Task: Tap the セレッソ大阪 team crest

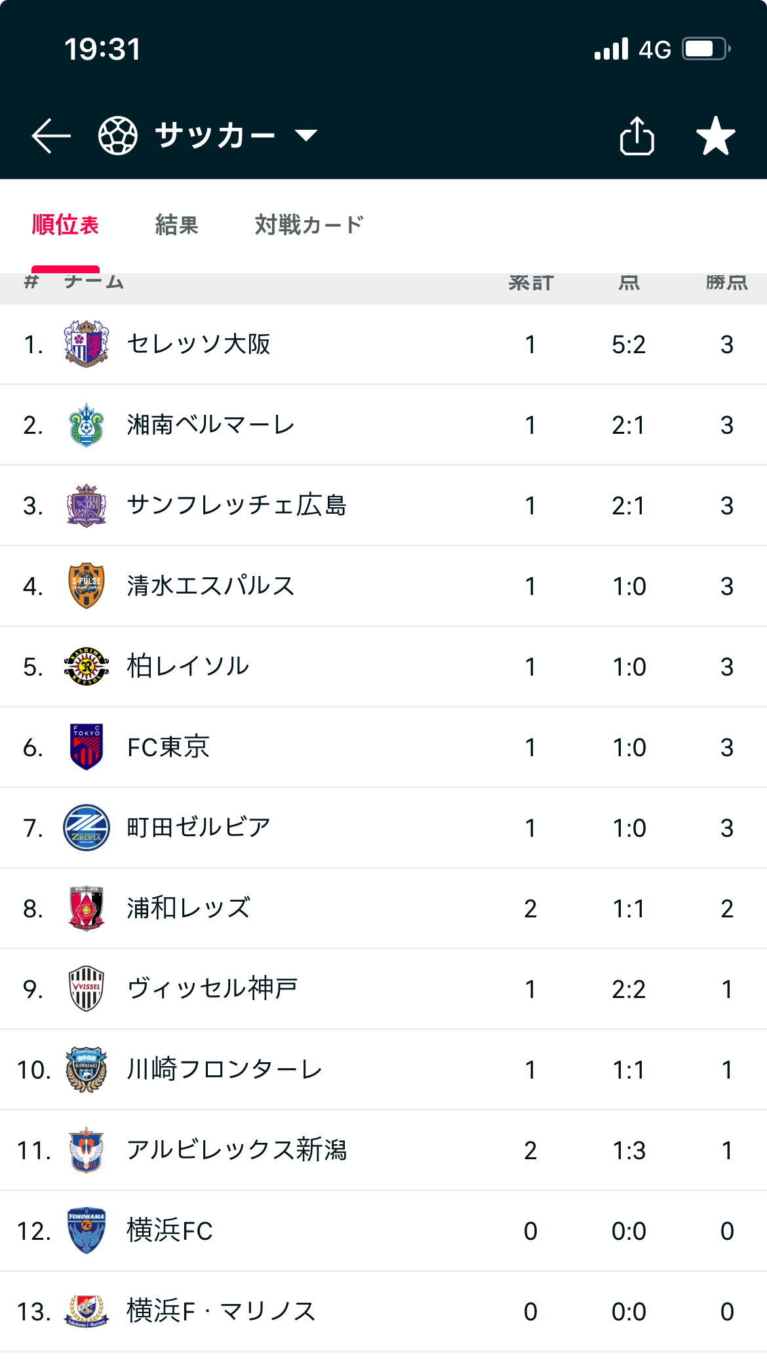Action: [87, 344]
